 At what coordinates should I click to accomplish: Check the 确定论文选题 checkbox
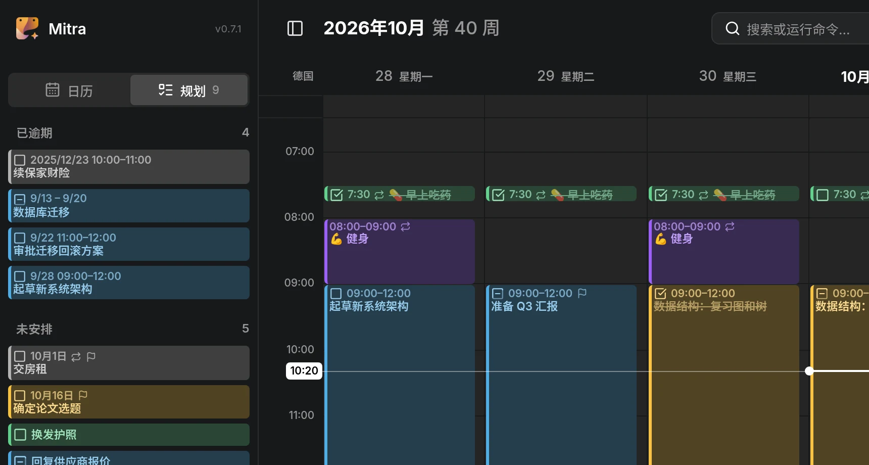click(20, 396)
